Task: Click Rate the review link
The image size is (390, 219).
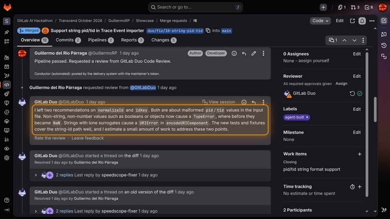Action: [50, 138]
